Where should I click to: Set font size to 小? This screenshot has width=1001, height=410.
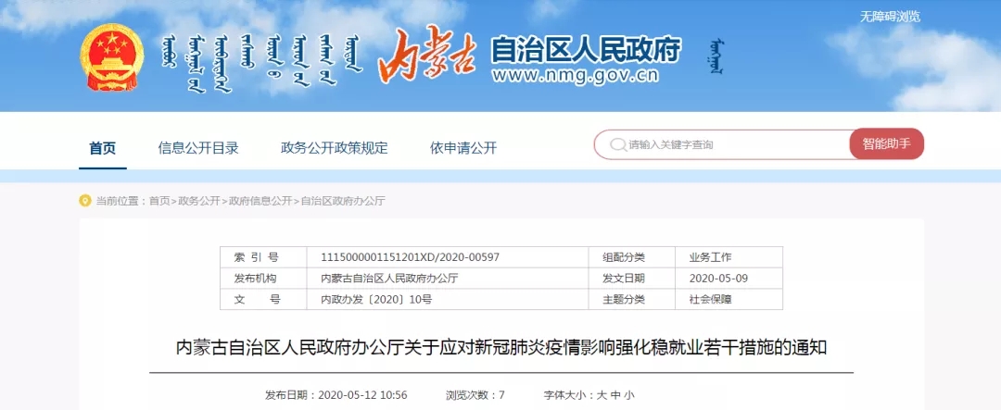(x=629, y=395)
